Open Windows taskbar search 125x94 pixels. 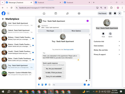pos(9,91)
